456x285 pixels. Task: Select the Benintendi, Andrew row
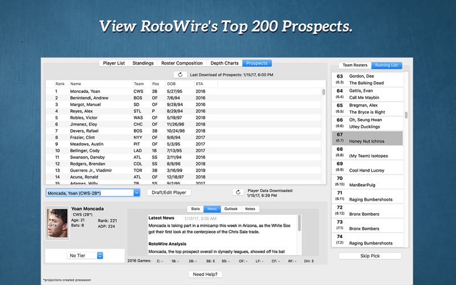184,98
